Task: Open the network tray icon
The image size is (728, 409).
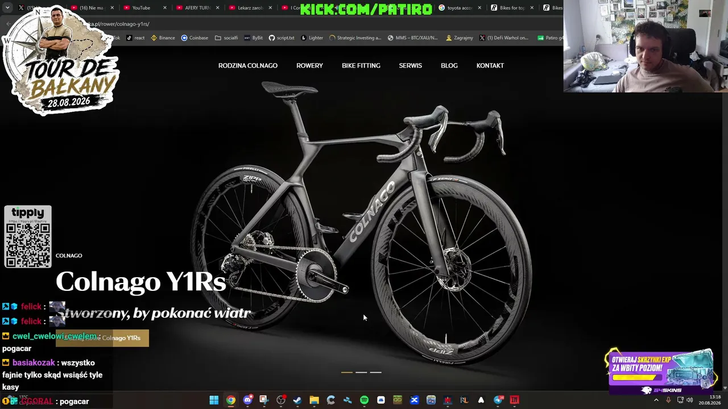Action: pos(680,400)
